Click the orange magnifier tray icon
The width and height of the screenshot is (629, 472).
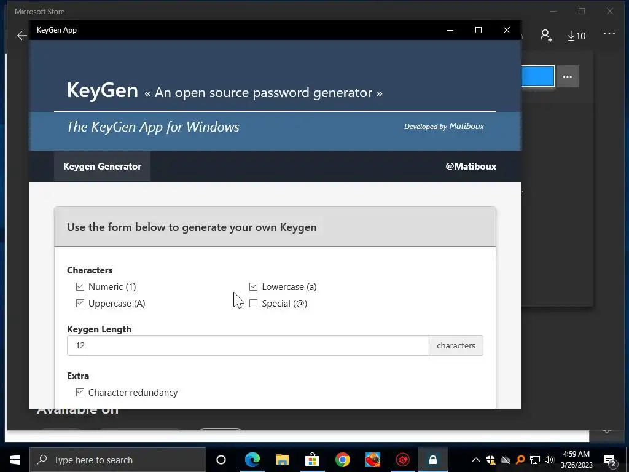coord(520,460)
